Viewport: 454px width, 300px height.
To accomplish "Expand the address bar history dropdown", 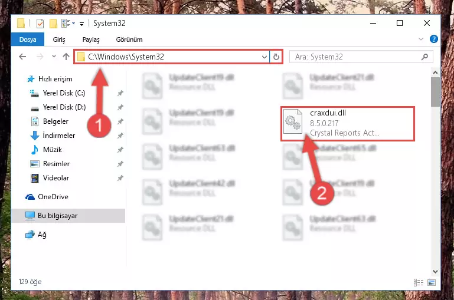I will click(264, 57).
